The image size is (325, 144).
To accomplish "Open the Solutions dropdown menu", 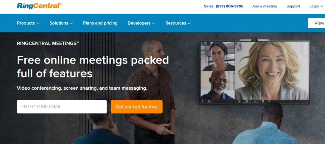I will [x=61, y=23].
